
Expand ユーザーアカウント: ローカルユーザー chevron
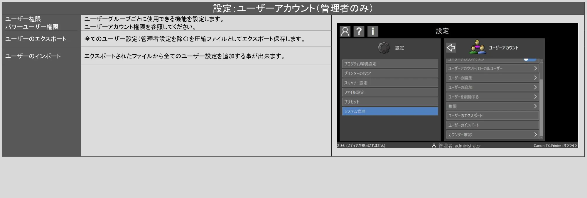[x=535, y=68]
